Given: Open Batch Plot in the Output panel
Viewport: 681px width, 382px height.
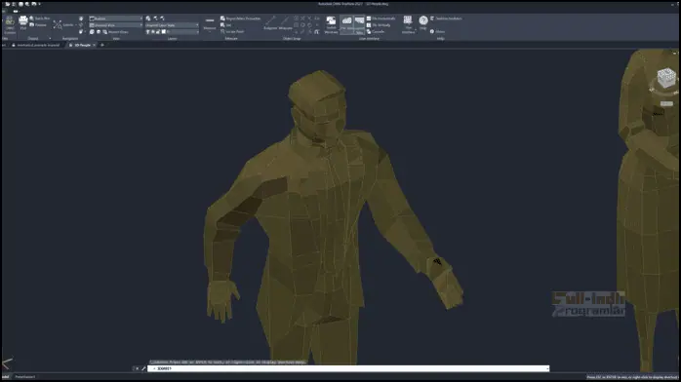Looking at the screenshot, I should 40,19.
